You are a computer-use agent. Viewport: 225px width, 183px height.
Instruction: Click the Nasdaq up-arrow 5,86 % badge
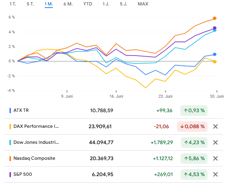194,159
